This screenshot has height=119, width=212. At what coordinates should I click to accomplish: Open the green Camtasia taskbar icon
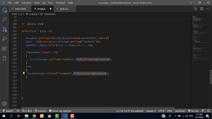coord(57,116)
